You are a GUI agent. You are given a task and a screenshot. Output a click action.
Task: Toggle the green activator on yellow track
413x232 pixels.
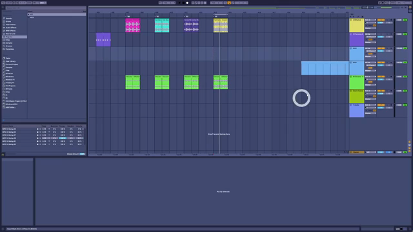[405, 20]
